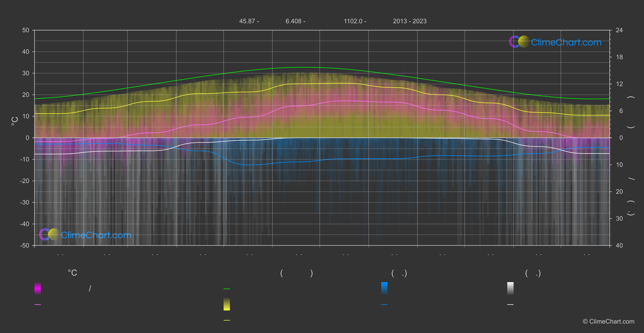Toggle the yellow line legend marker
This screenshot has height=333, width=644.
click(x=227, y=320)
